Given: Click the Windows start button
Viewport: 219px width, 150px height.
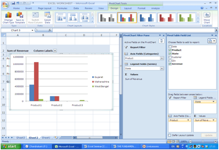Looking at the screenshot, I should [11, 146].
